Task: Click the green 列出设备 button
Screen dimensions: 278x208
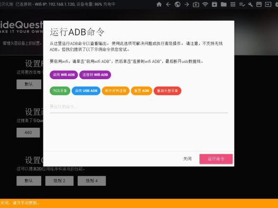Action: pos(60,91)
